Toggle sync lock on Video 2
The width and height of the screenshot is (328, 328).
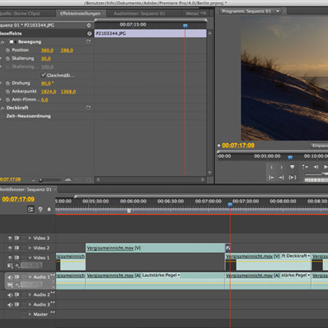17,248
